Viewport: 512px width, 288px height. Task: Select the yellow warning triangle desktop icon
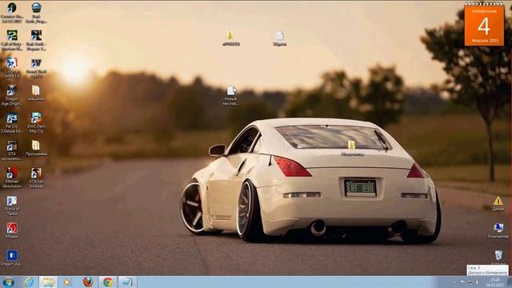pos(498,203)
